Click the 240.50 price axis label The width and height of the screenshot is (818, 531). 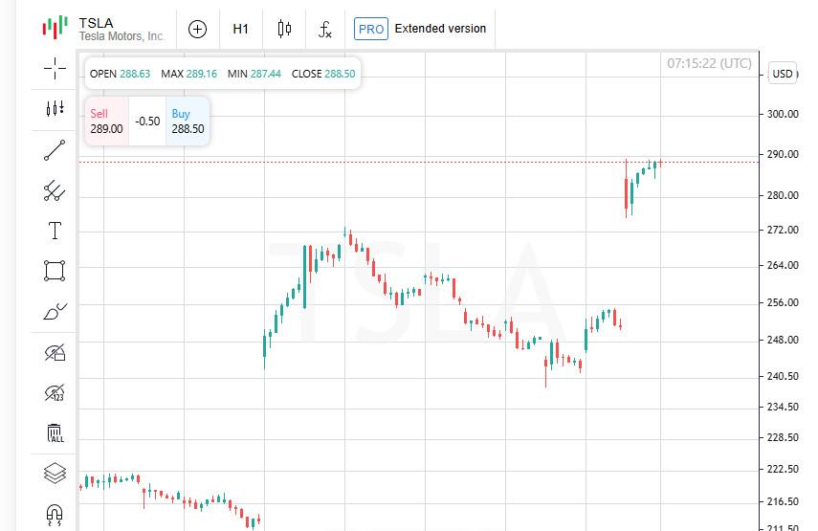click(783, 376)
